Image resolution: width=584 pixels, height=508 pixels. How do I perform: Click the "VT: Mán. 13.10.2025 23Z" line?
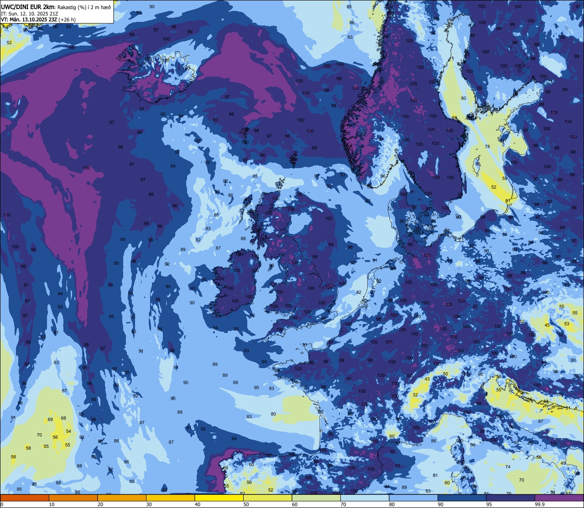coord(29,20)
